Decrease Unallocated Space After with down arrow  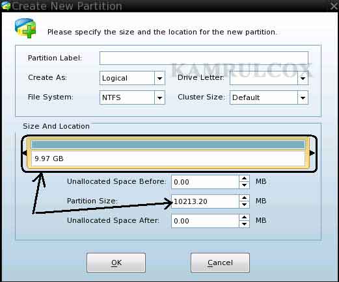244,224
